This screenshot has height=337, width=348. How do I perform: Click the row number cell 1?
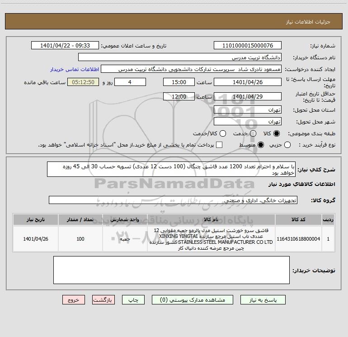click(328, 239)
